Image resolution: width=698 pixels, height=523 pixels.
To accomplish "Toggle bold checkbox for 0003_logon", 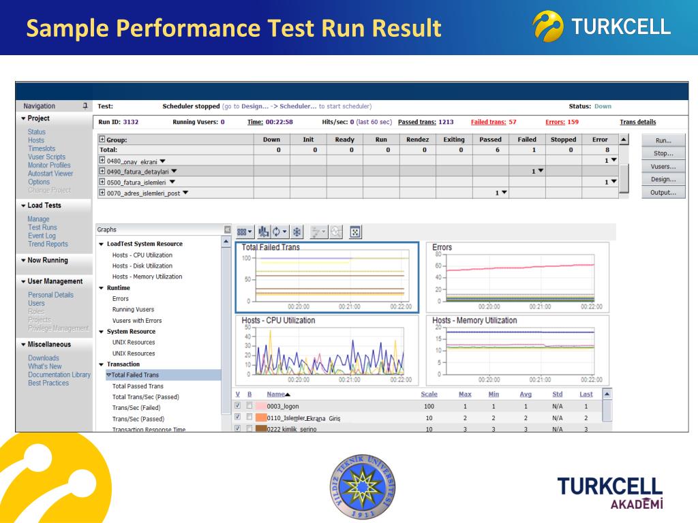I will [249, 406].
